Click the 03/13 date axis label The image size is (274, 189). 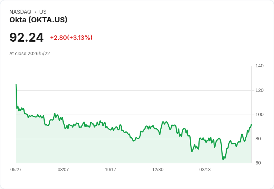205,169
